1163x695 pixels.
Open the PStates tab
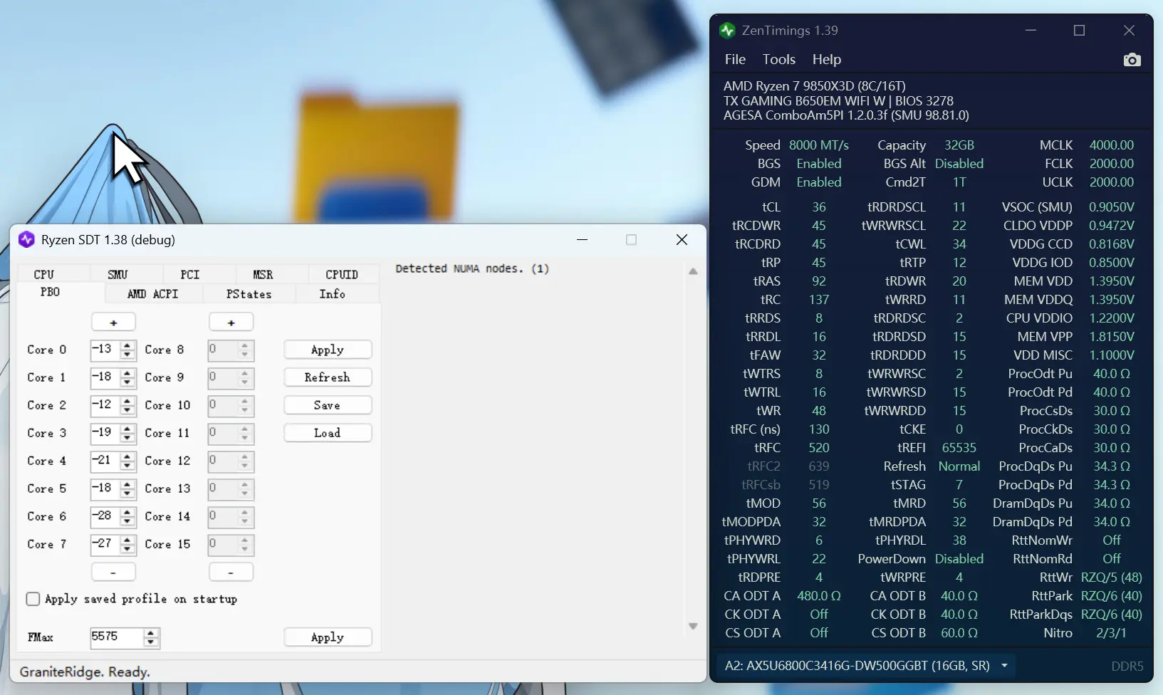[249, 293]
